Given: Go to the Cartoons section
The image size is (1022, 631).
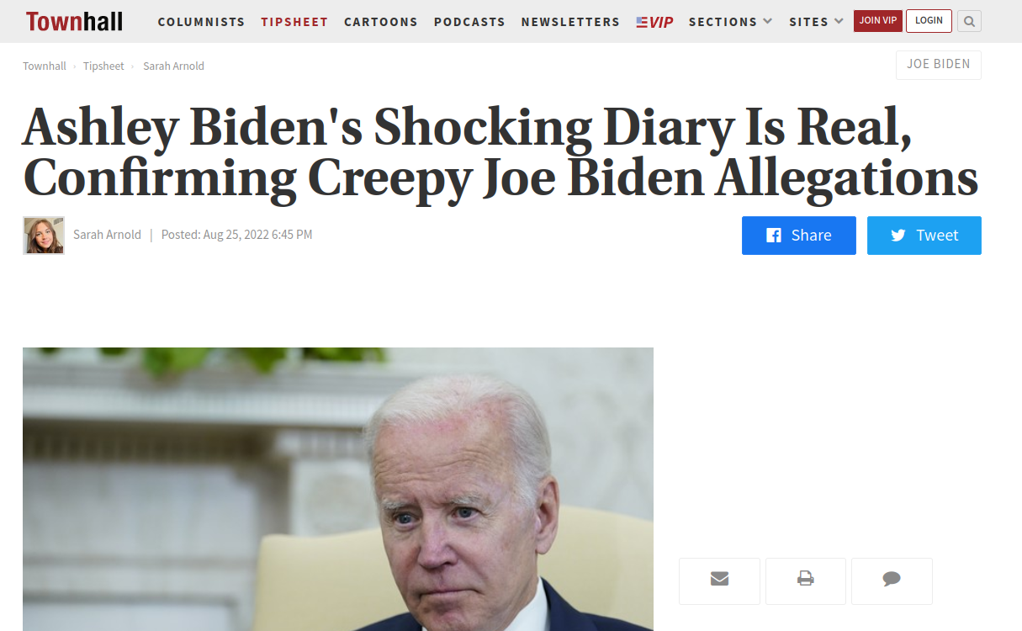Looking at the screenshot, I should (381, 22).
